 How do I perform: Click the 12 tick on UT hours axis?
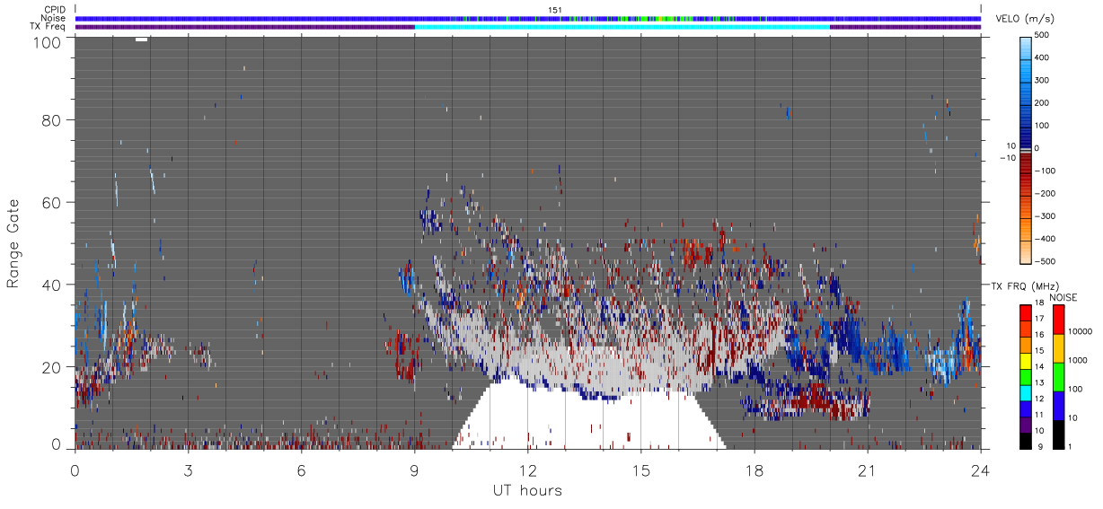point(527,470)
